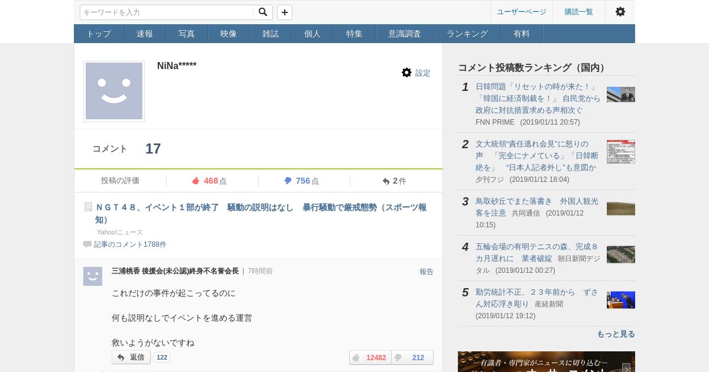
Task: Select the 意識調査 tab
Action: pyautogui.click(x=405, y=34)
